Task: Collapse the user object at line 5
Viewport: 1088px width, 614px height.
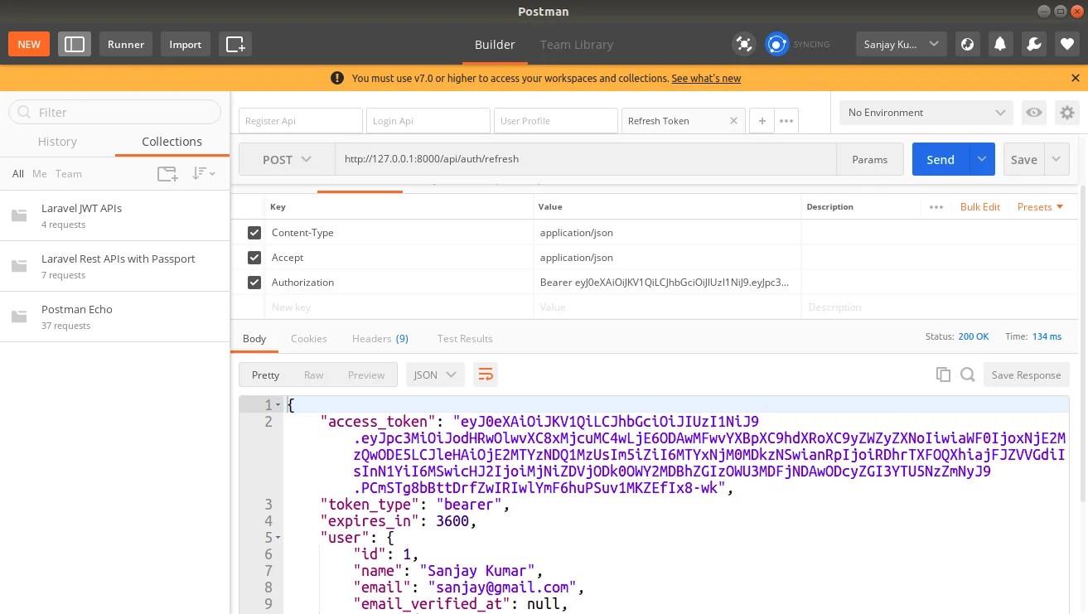Action: (278, 538)
